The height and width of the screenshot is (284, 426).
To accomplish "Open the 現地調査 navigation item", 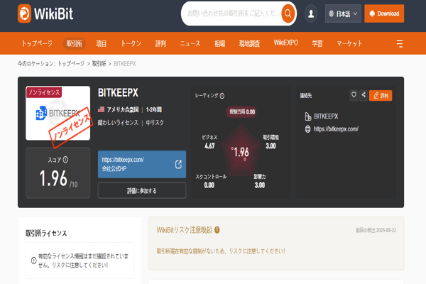I will pos(249,43).
